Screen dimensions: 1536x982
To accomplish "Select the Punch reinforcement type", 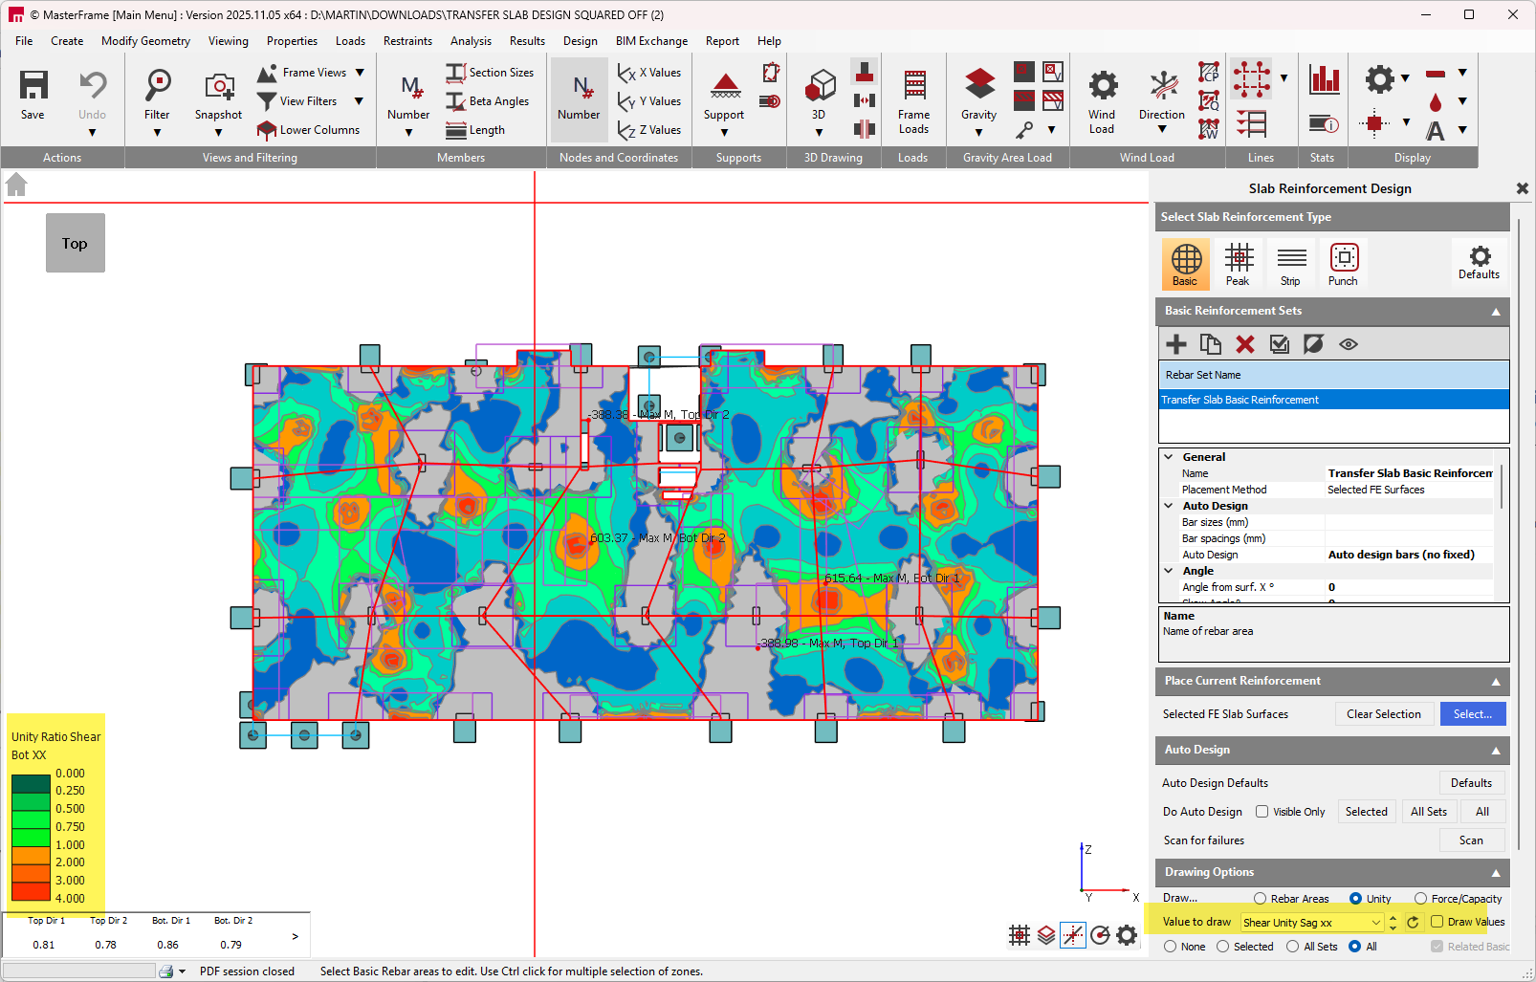I will [x=1344, y=264].
